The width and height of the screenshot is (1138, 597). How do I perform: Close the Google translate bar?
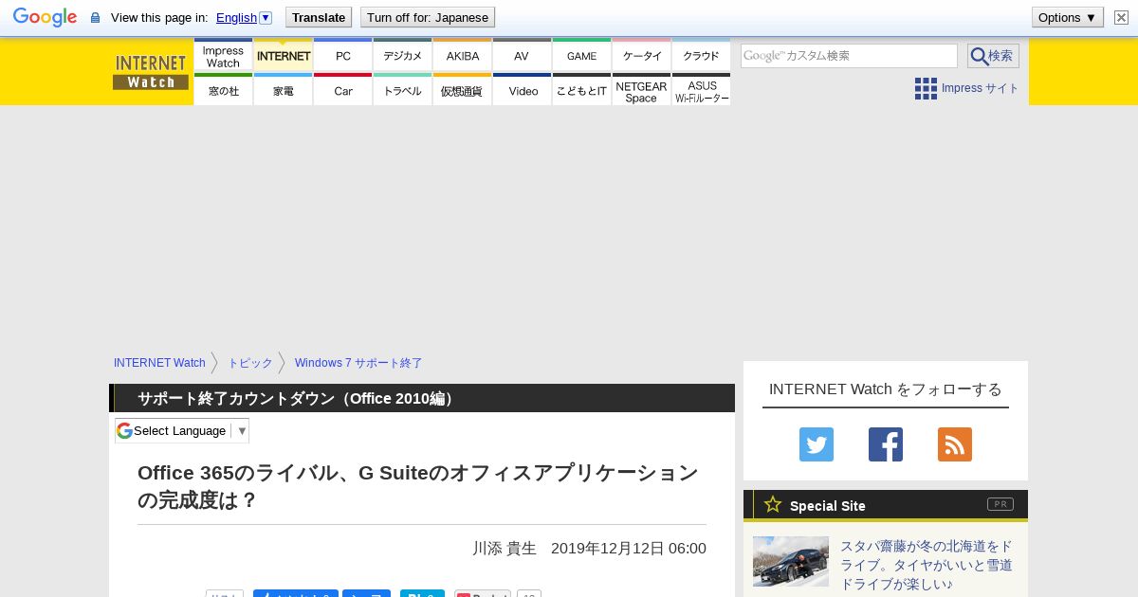pos(1120,17)
